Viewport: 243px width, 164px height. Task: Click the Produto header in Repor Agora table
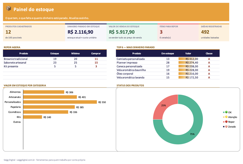click(x=24, y=53)
